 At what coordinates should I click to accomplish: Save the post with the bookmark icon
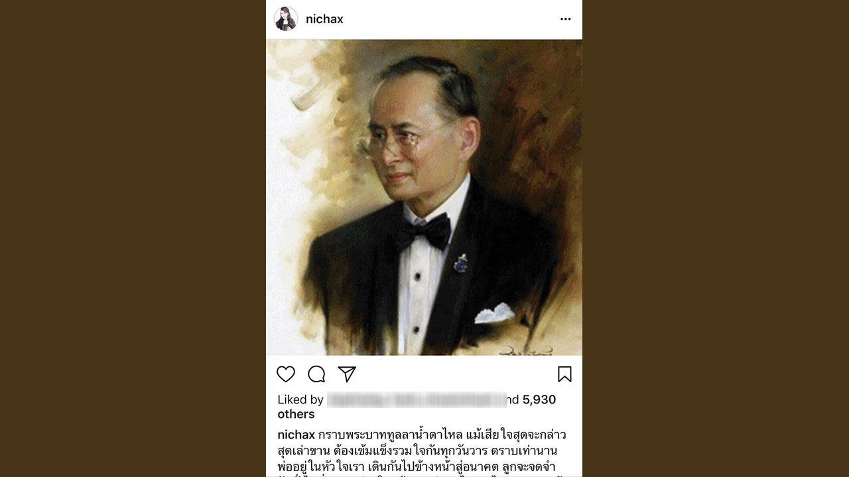tap(564, 374)
